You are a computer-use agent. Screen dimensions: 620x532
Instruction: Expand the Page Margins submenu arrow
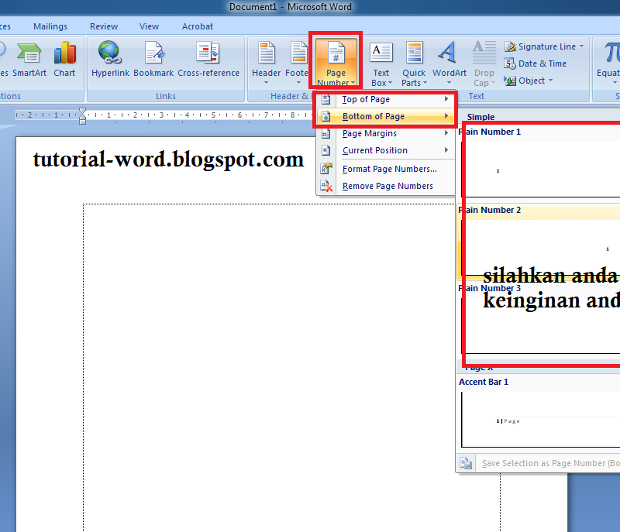point(446,132)
